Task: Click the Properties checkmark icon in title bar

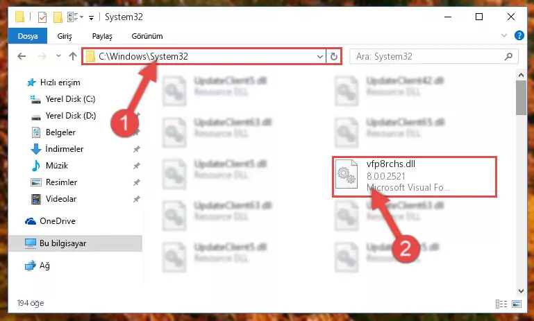Action: pyautogui.click(x=42, y=17)
